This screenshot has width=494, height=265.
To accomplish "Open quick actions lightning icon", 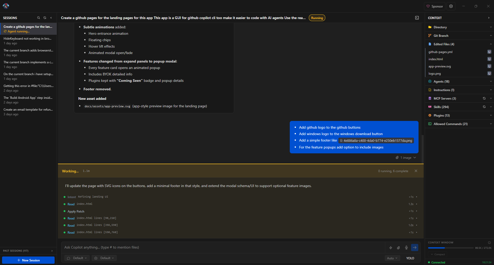I will pos(391,248).
